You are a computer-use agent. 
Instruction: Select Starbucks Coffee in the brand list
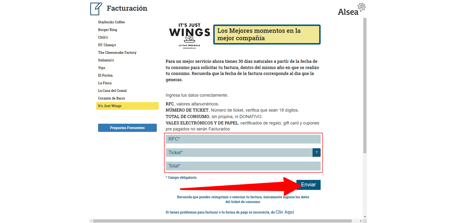click(111, 22)
